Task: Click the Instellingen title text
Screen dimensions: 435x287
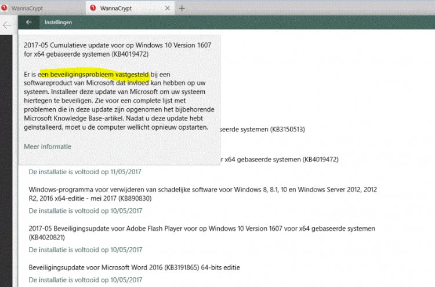Action: tap(58, 23)
